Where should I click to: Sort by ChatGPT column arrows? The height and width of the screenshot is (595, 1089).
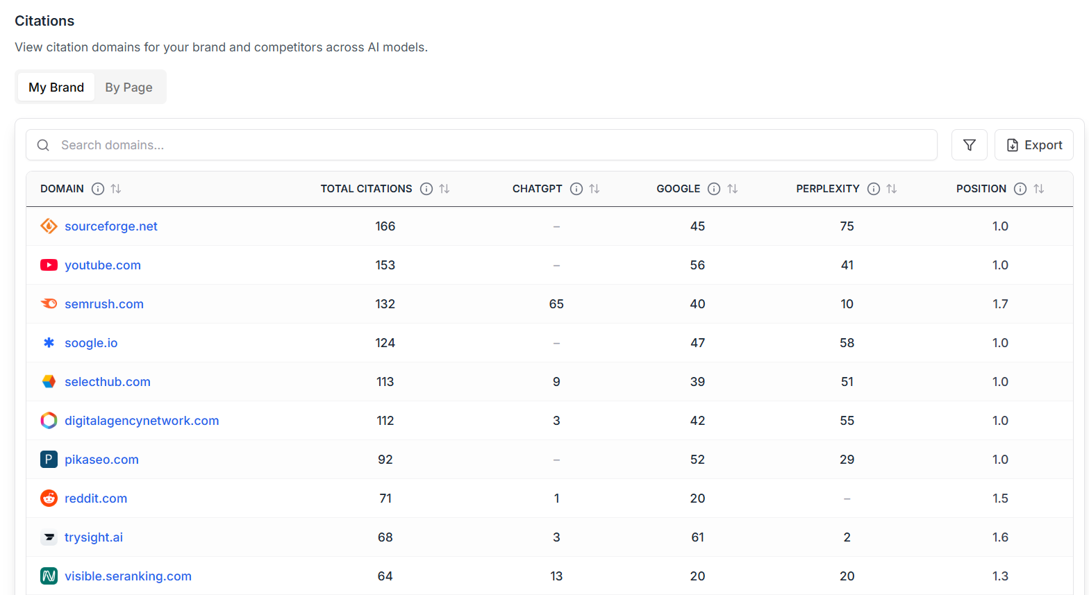click(x=595, y=189)
